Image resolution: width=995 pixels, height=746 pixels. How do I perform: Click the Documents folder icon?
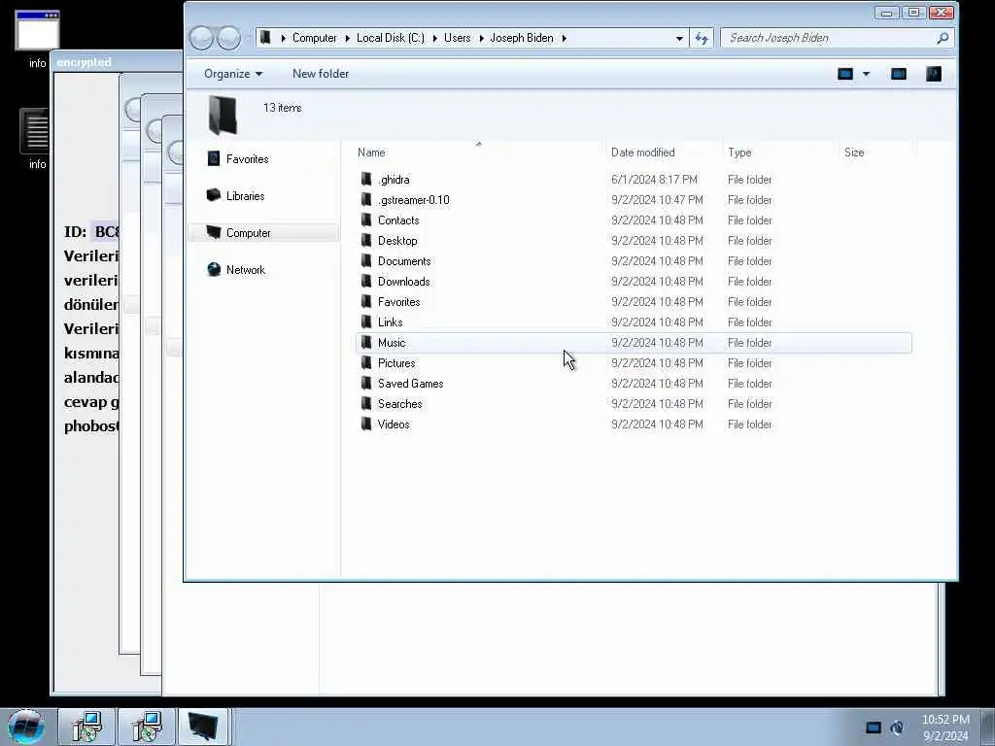click(x=366, y=260)
